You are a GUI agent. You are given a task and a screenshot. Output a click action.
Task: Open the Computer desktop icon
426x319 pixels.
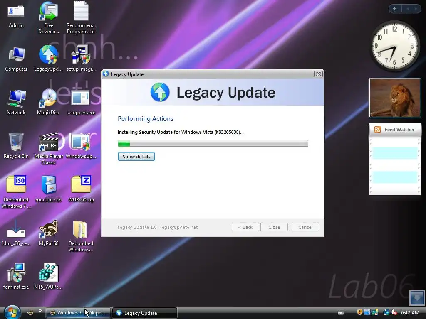coord(16,59)
